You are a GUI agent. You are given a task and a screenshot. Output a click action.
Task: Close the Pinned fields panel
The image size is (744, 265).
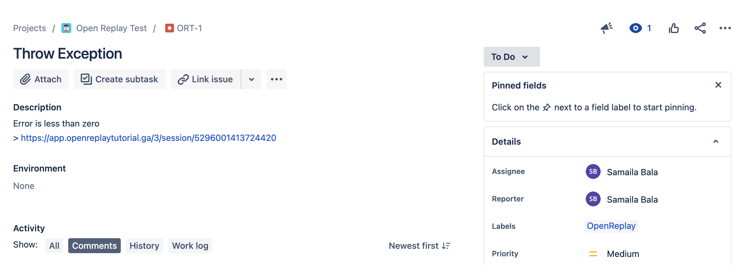click(x=718, y=85)
